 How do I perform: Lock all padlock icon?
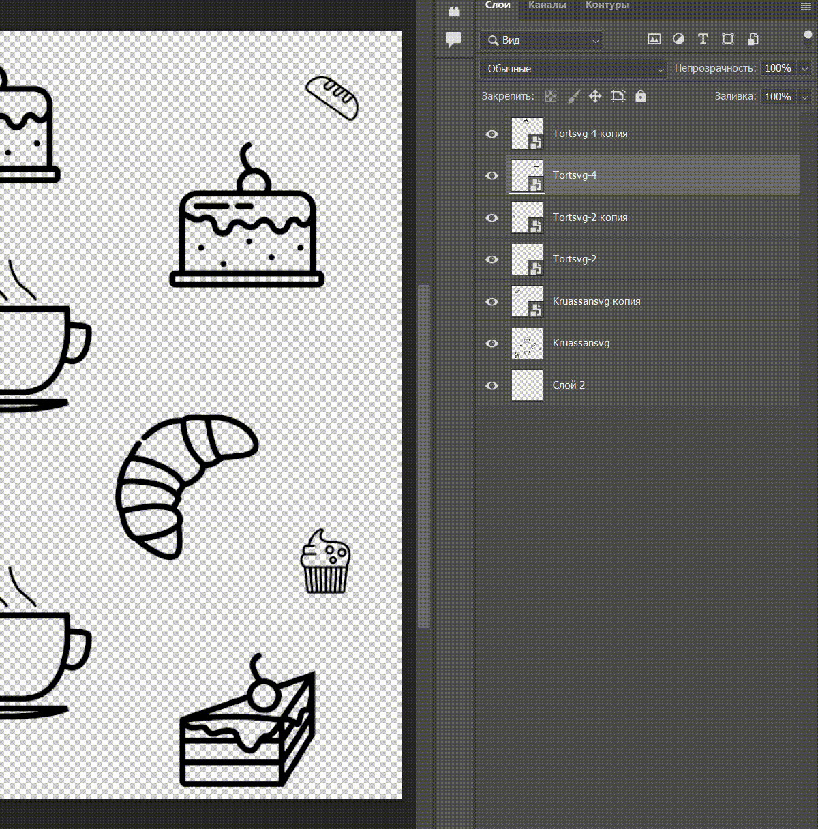pyautogui.click(x=641, y=96)
